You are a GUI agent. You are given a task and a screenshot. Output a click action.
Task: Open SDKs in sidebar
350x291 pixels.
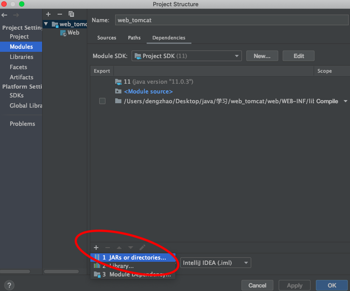(x=21, y=96)
